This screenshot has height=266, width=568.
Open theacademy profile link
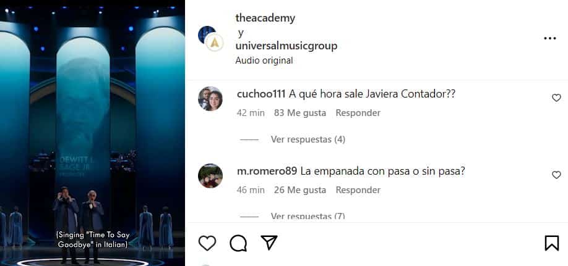[x=265, y=18]
